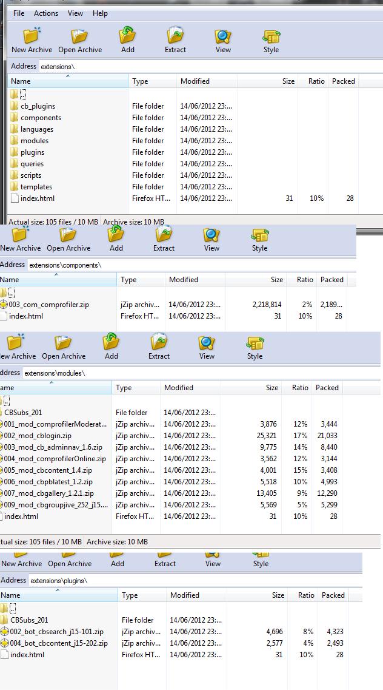Sort by Name column in extensions\ window
Image resolution: width=383 pixels, height=690 pixels.
click(68, 81)
